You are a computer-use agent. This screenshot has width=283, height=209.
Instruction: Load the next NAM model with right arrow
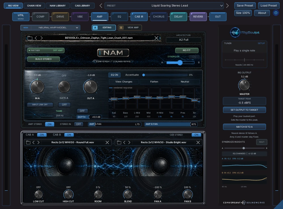[x=42, y=38]
